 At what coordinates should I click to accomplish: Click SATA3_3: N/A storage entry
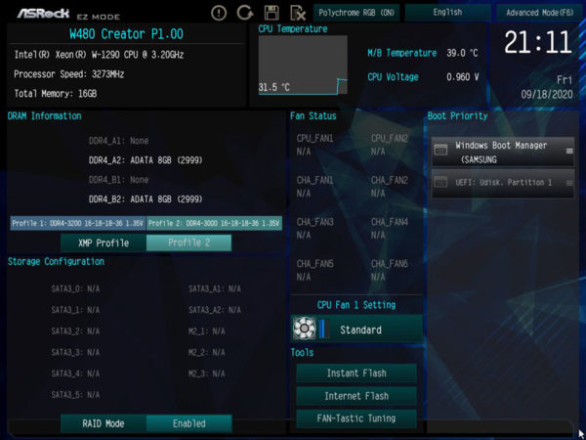click(75, 352)
